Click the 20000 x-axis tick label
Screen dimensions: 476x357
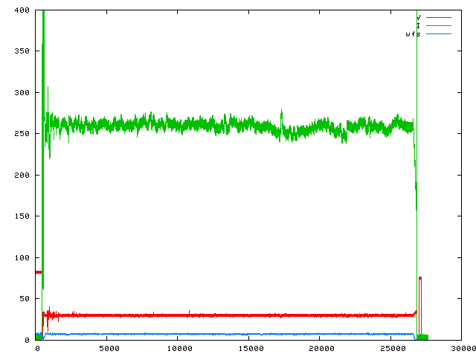pos(322,348)
